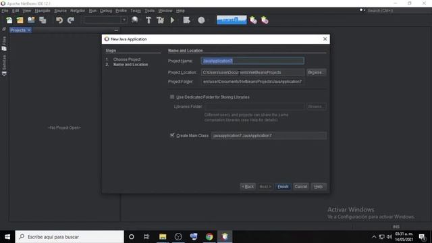Screen dimensions: 432x243
Task: Click the Save All toolbar icon
Action: click(43, 20)
